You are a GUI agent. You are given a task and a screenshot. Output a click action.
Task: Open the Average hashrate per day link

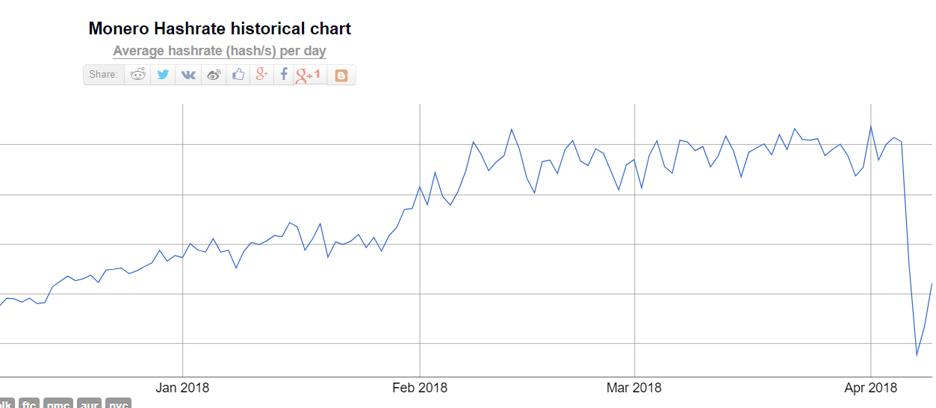220,51
